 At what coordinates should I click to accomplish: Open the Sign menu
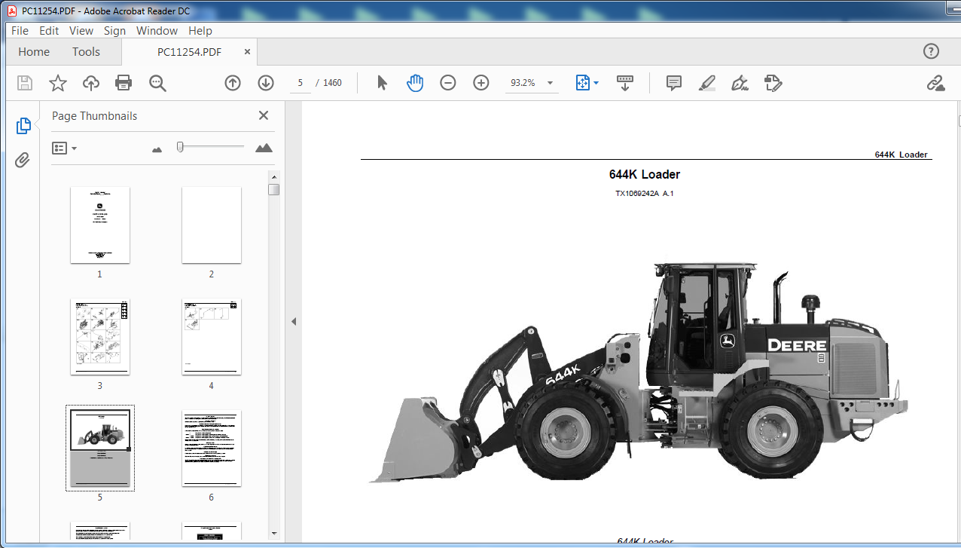pos(114,31)
